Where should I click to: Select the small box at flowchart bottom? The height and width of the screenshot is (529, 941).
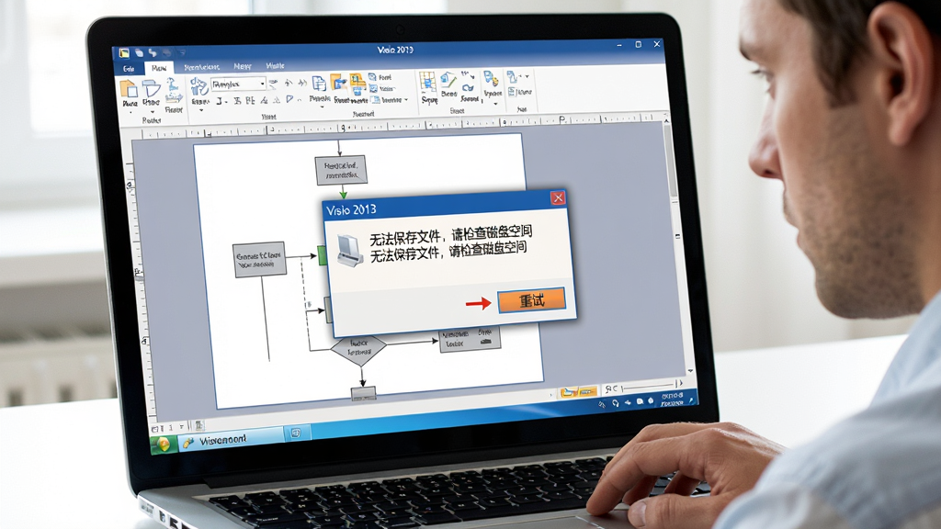click(x=363, y=393)
